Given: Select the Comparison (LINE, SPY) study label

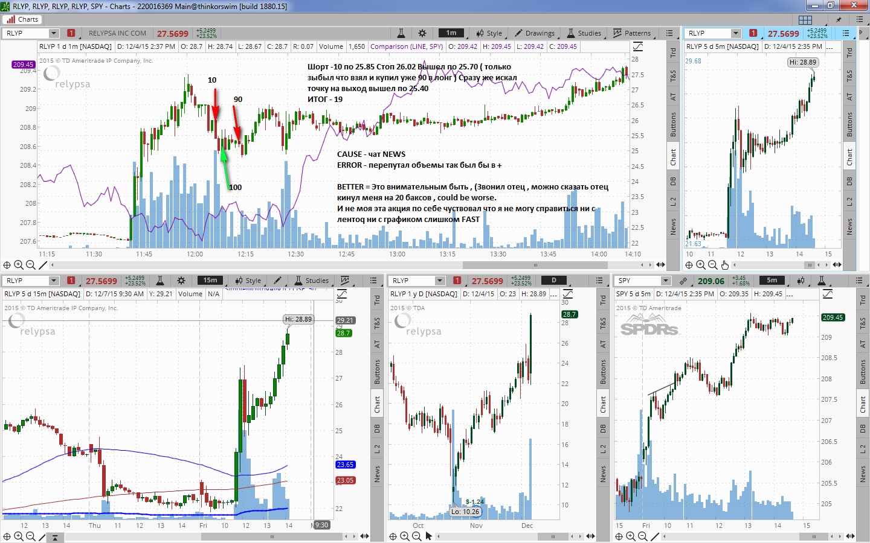Looking at the screenshot, I should pyautogui.click(x=406, y=46).
